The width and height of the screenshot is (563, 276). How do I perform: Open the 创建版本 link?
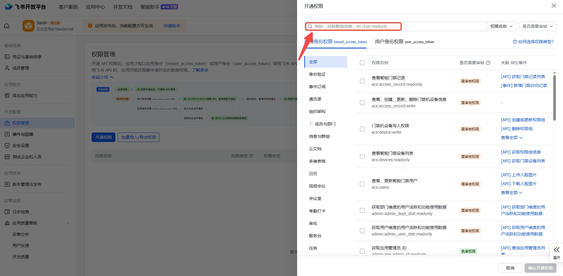tap(172, 26)
